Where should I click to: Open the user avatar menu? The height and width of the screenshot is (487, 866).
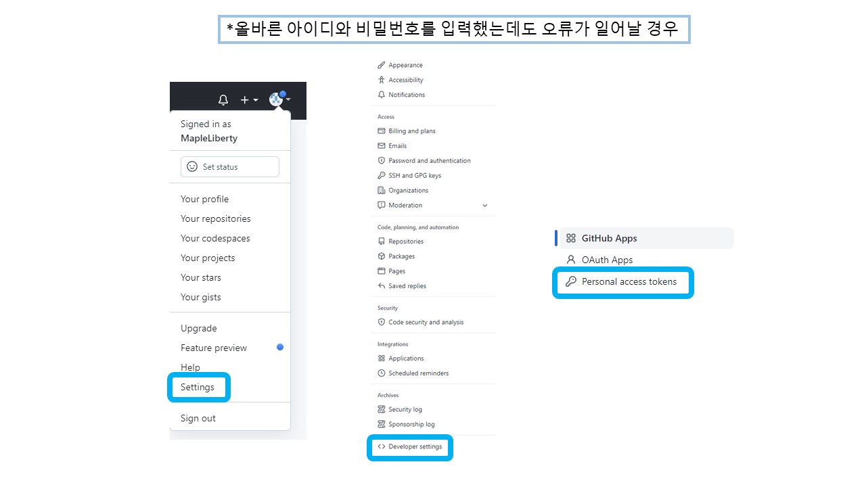(279, 99)
